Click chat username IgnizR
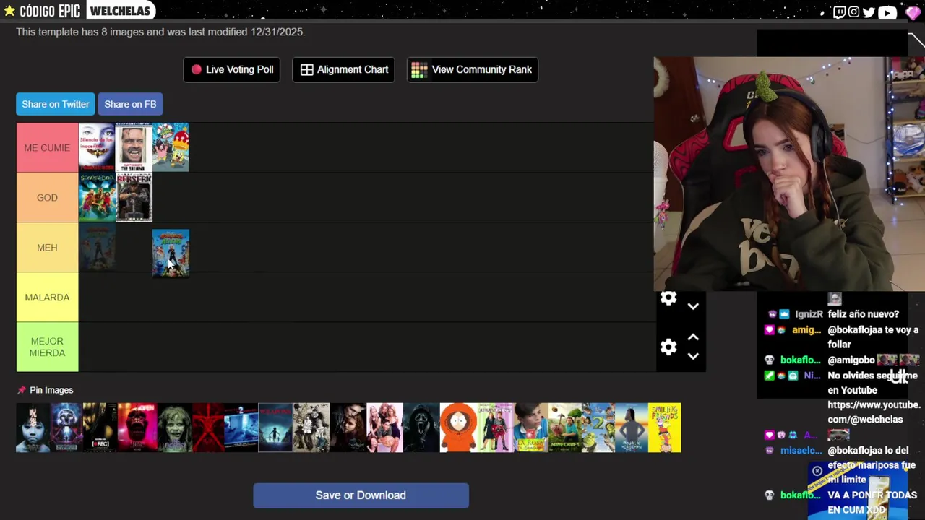Image resolution: width=925 pixels, height=520 pixels. tap(809, 314)
